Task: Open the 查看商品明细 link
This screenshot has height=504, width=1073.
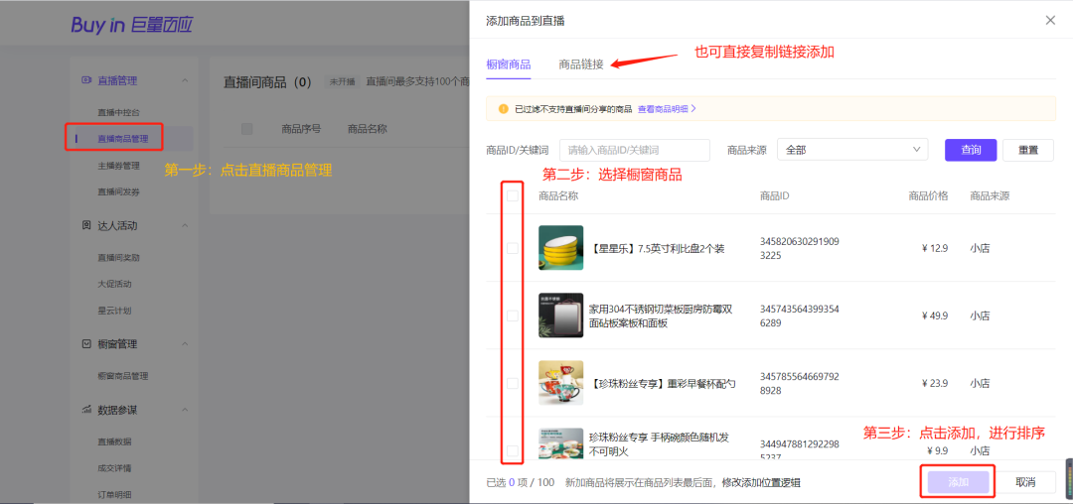Action: click(667, 108)
